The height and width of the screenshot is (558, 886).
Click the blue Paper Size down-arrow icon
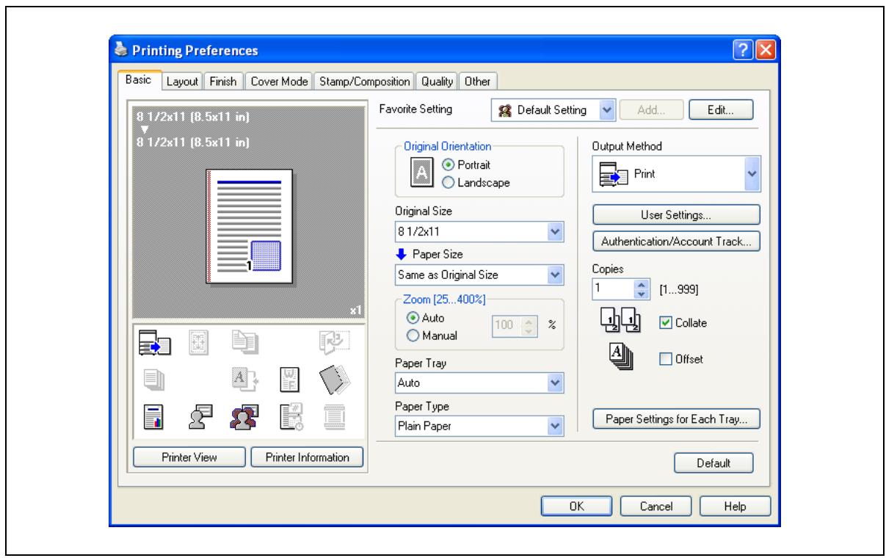point(400,255)
